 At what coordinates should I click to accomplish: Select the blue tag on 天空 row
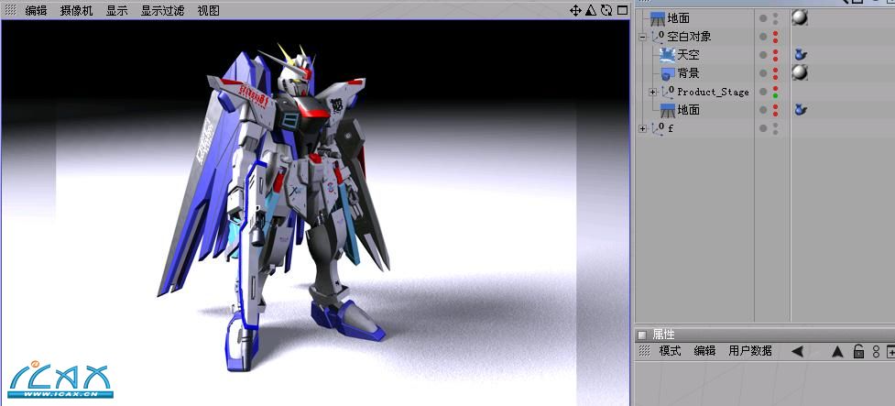[801, 55]
